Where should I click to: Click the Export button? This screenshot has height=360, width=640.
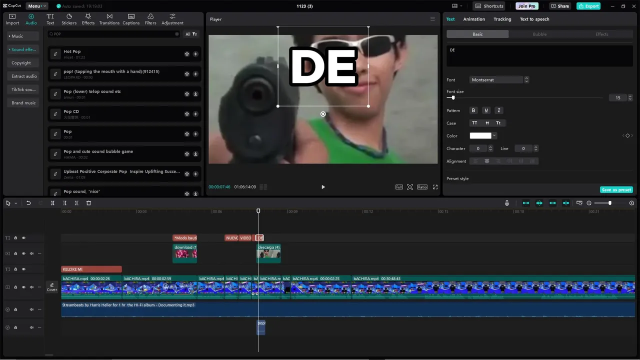588,6
